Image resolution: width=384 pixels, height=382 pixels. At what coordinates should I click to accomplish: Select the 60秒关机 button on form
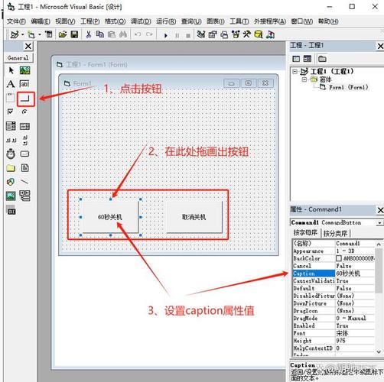[110, 217]
